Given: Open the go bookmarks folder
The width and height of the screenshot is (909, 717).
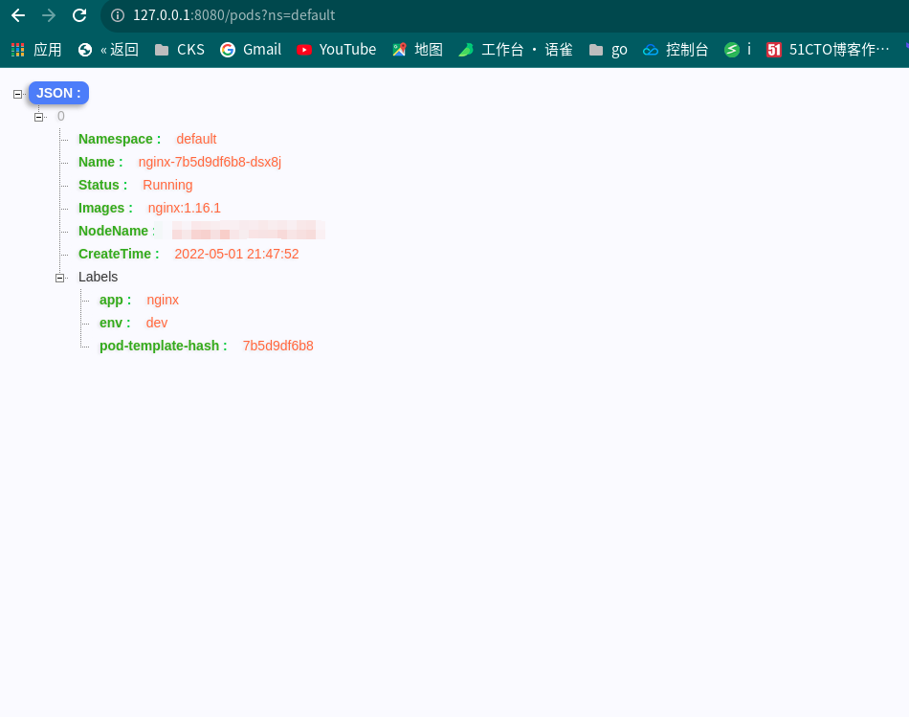Looking at the screenshot, I should 609,50.
